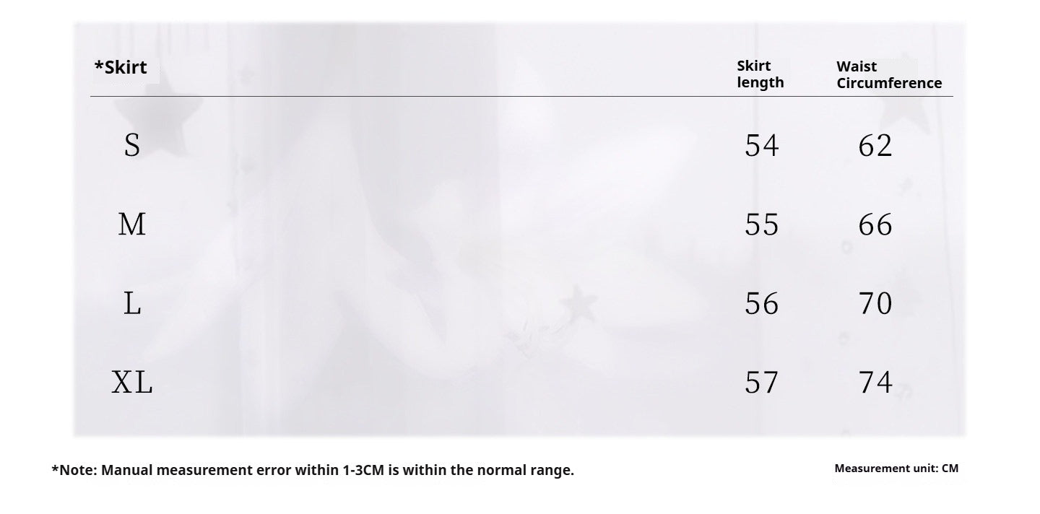Select skirt length value 57
The image size is (1040, 514).
click(762, 382)
